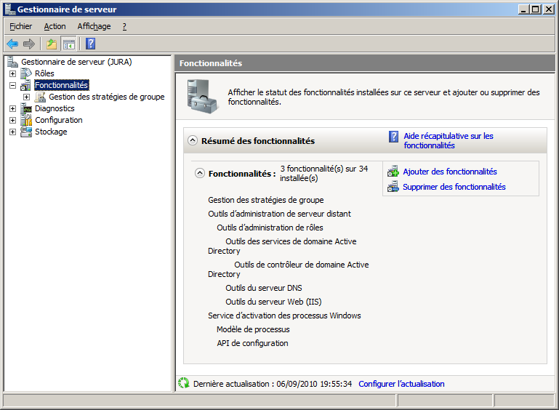The width and height of the screenshot is (559, 410).
Task: Click the up one level folder icon
Action: click(x=52, y=44)
